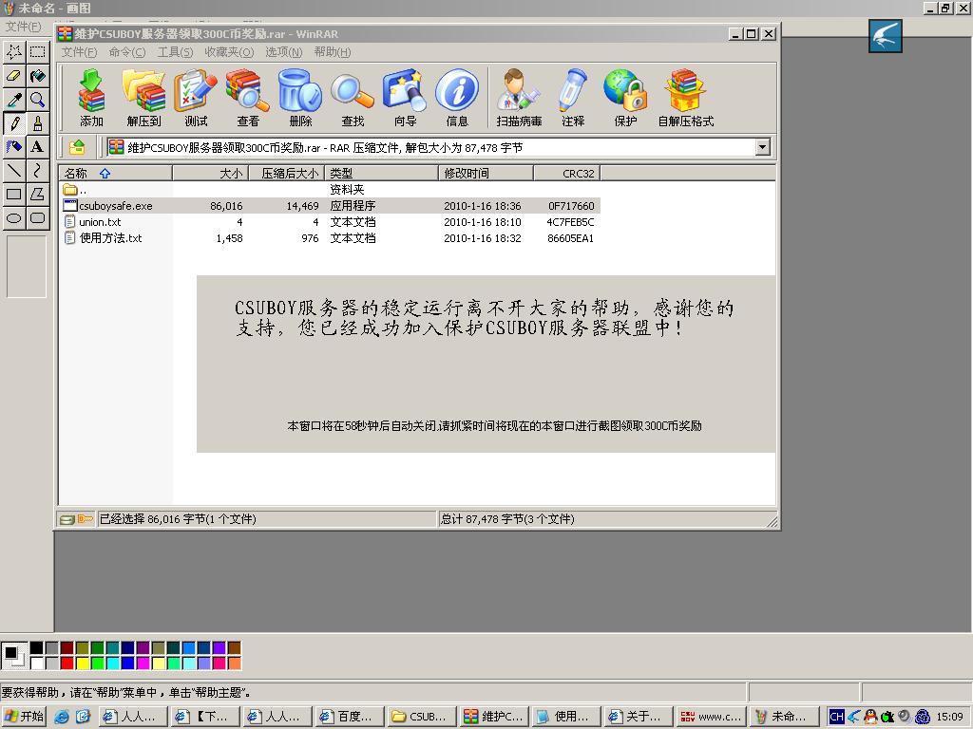Open WinRAR 命令(C) menu

127,52
